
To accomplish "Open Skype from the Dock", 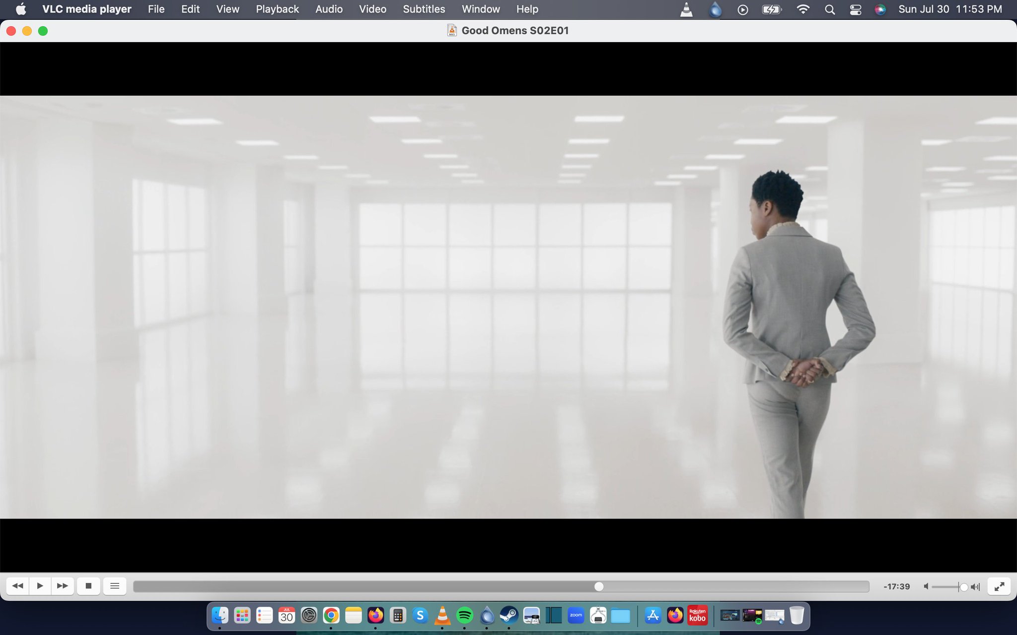I will 420,616.
